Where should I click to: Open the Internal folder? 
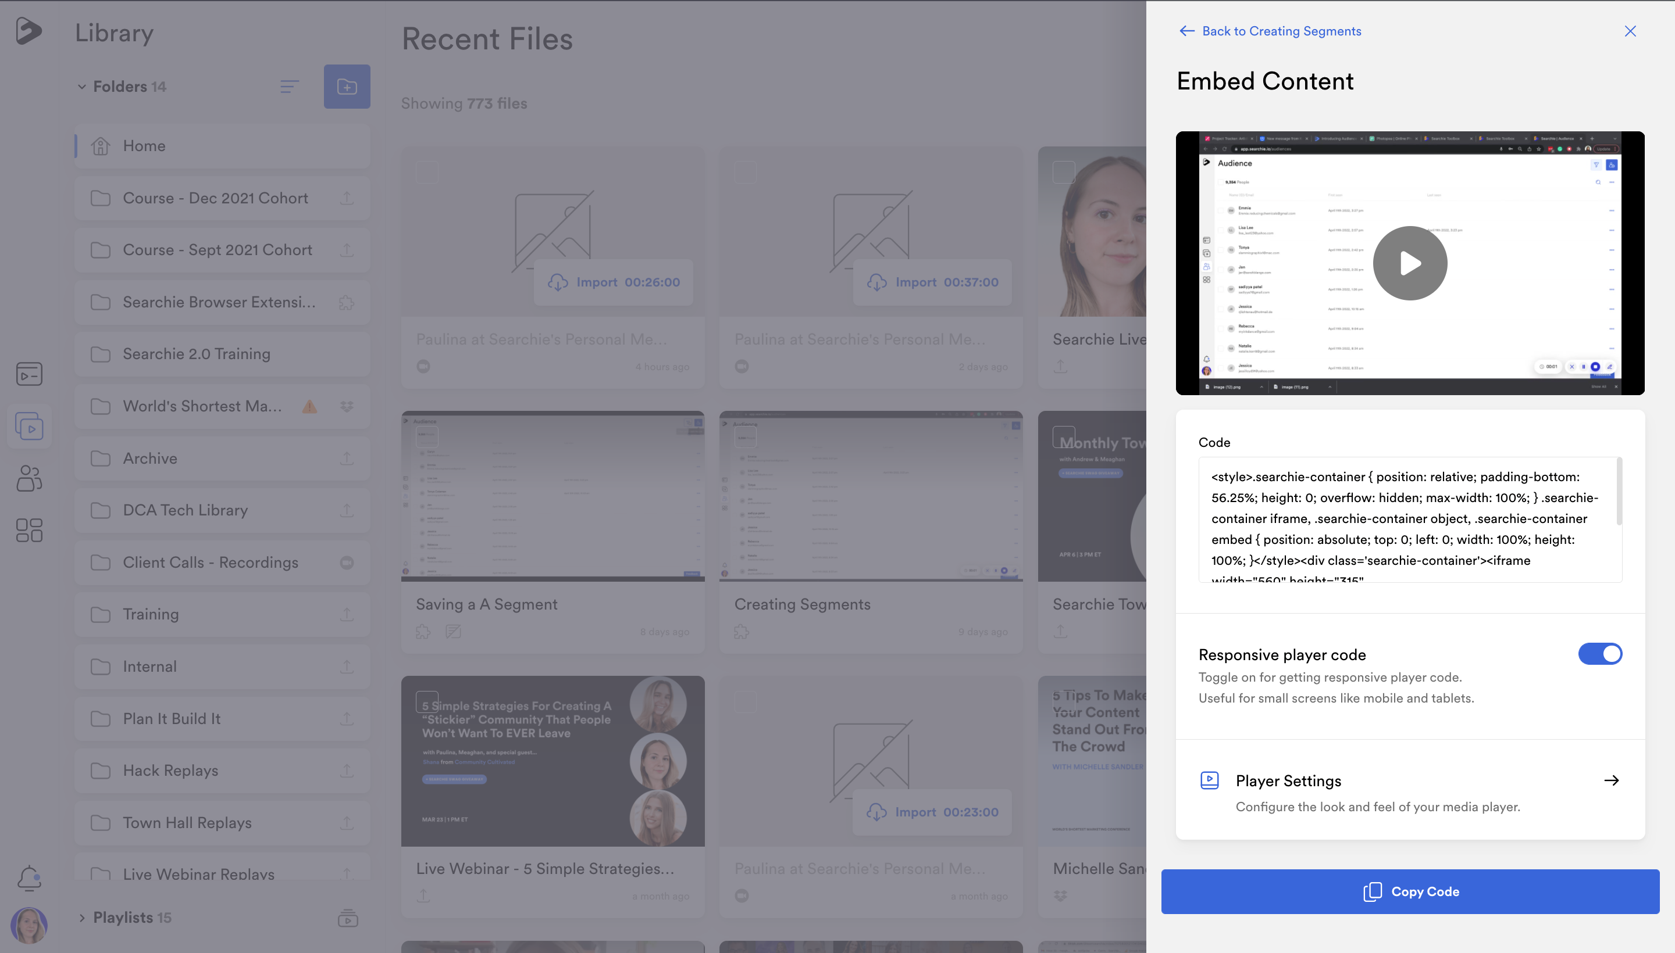pyautogui.click(x=223, y=667)
